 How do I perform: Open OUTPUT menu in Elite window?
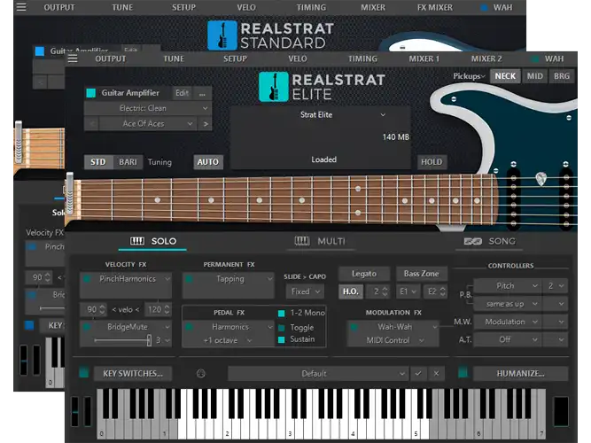click(111, 58)
